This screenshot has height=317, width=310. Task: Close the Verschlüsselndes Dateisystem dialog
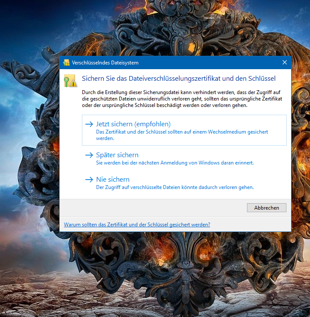click(285, 62)
